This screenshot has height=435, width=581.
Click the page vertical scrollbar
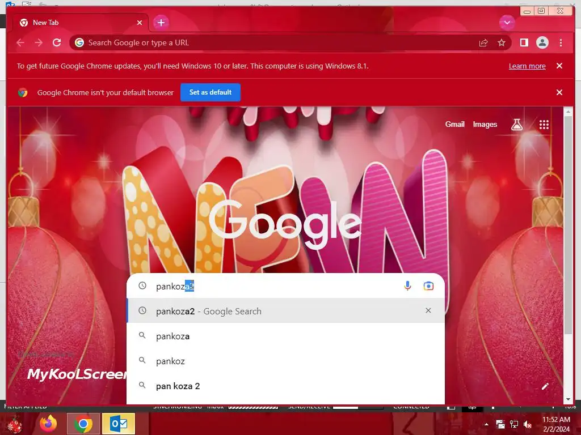567,225
